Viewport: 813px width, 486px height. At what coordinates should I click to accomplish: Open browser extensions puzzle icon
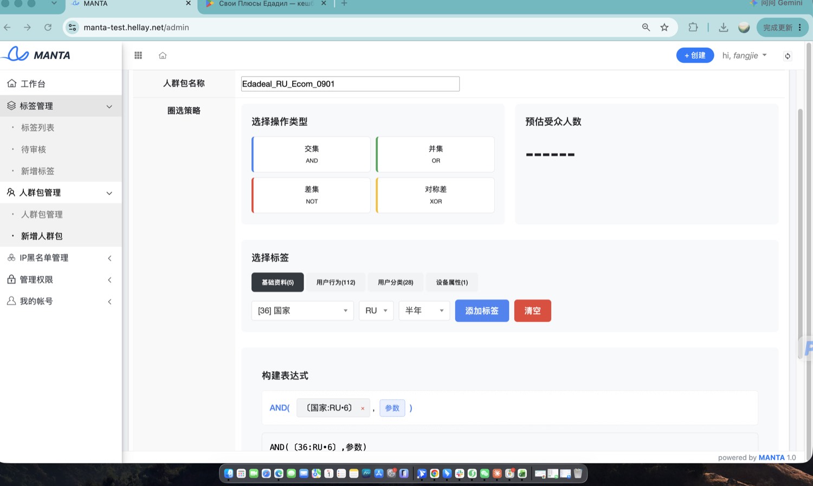693,27
